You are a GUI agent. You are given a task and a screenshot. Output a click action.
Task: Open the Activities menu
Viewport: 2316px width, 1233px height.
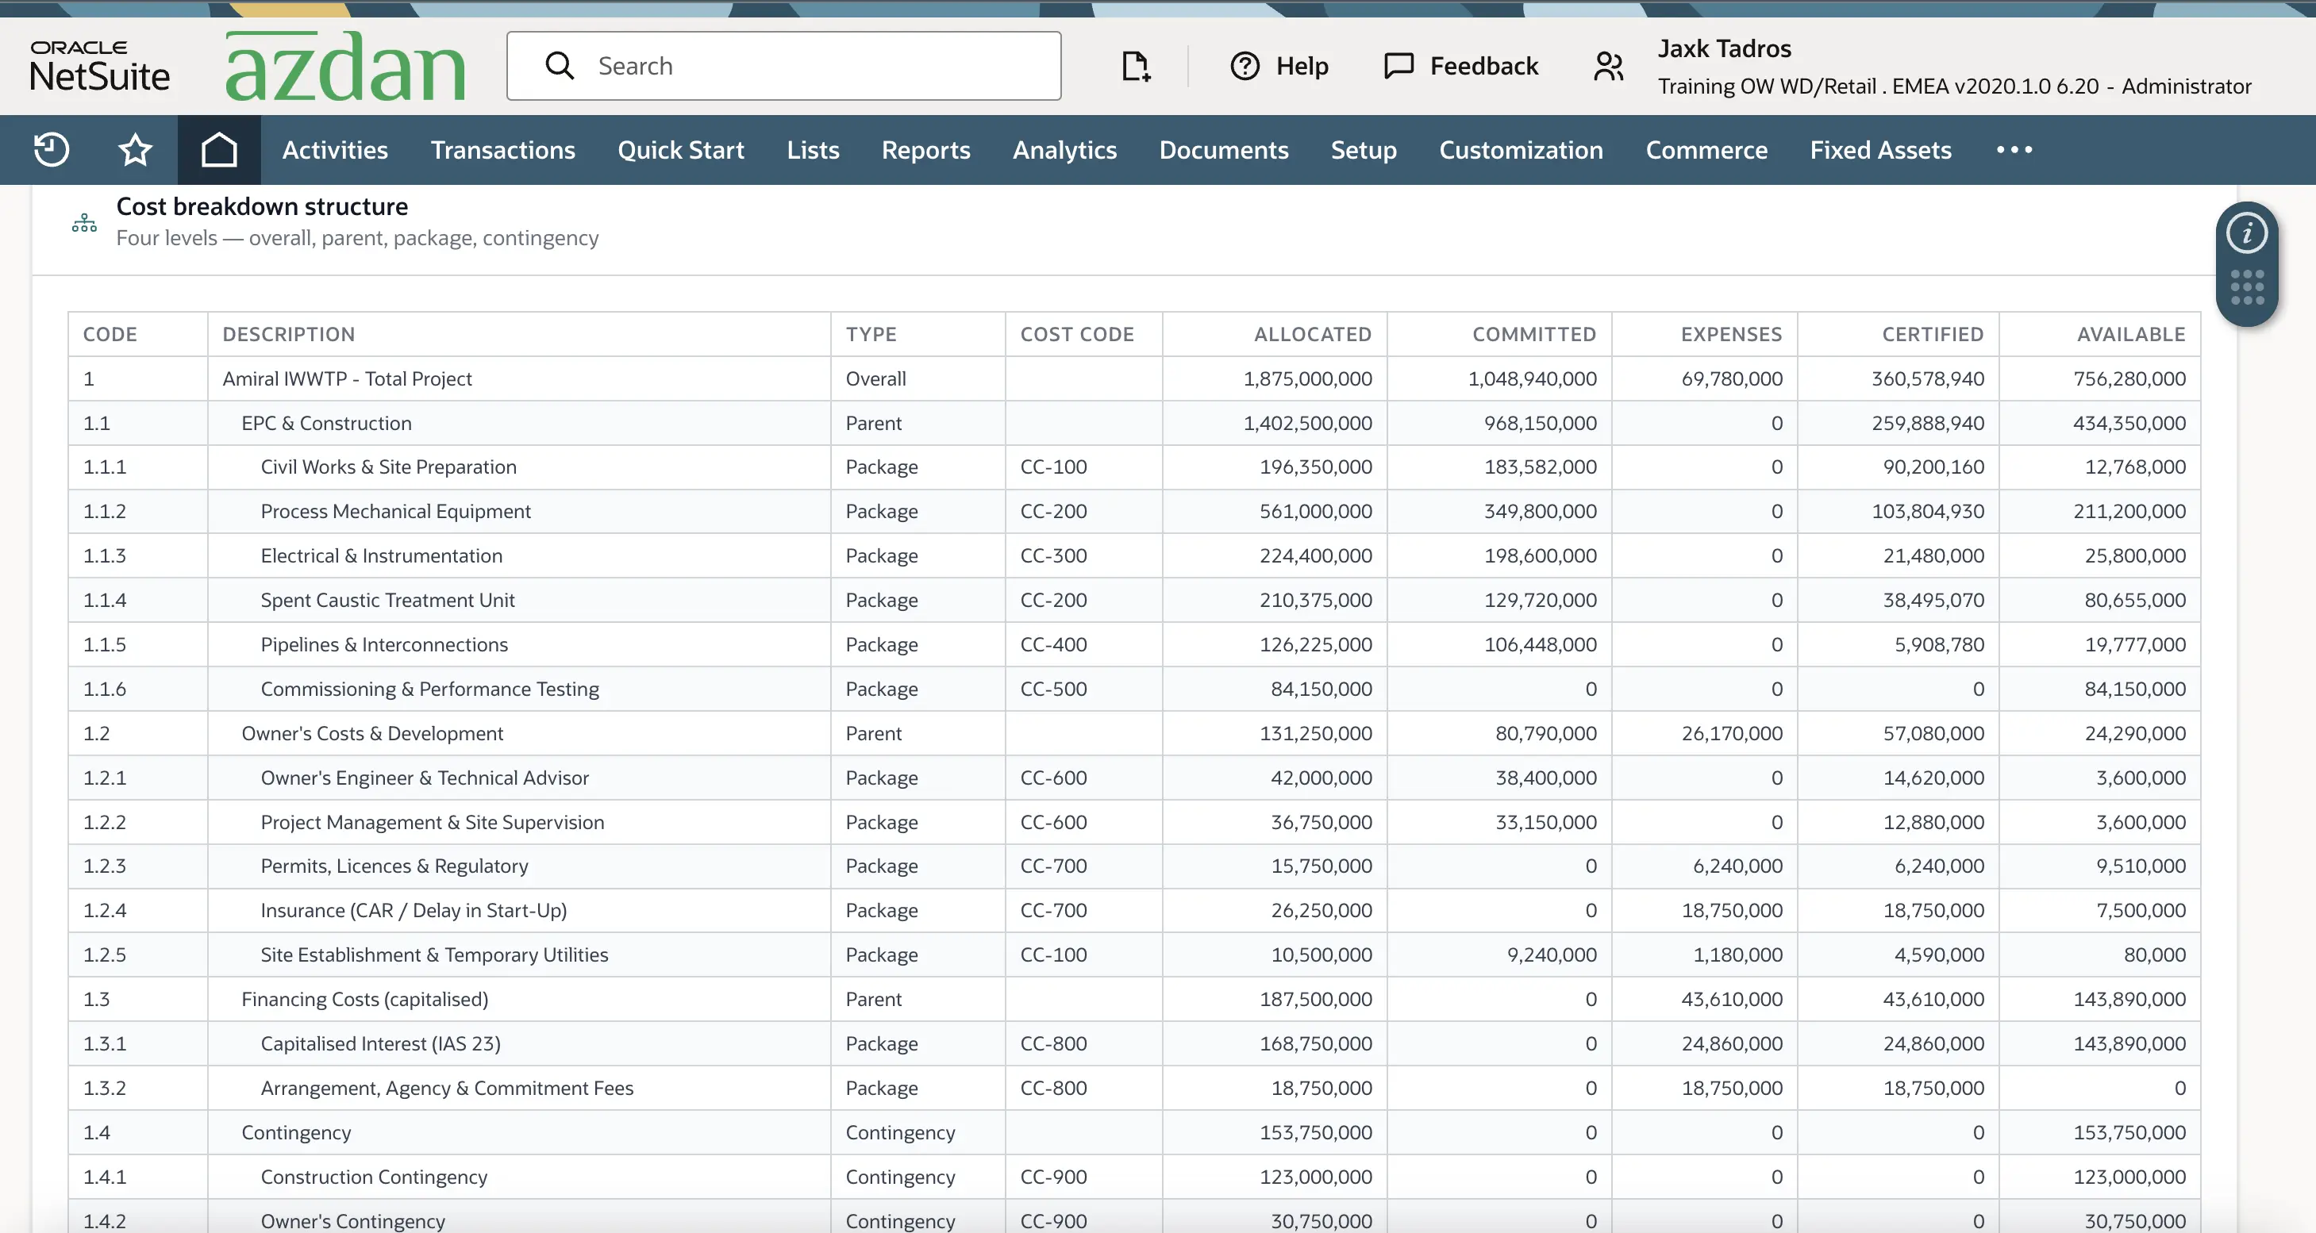[x=334, y=150]
